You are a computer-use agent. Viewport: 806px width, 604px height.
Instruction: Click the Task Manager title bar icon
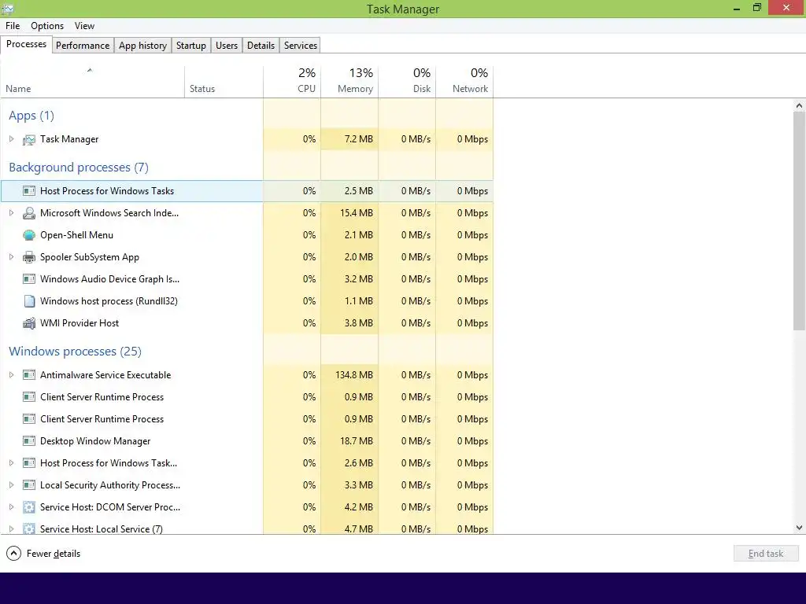8,9
